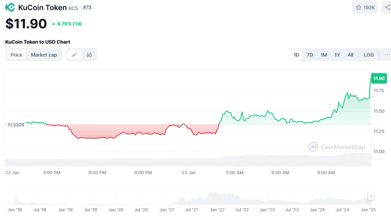The height and width of the screenshot is (217, 391).
Task: Click the KuCoin Token logo icon
Action: point(10,7)
